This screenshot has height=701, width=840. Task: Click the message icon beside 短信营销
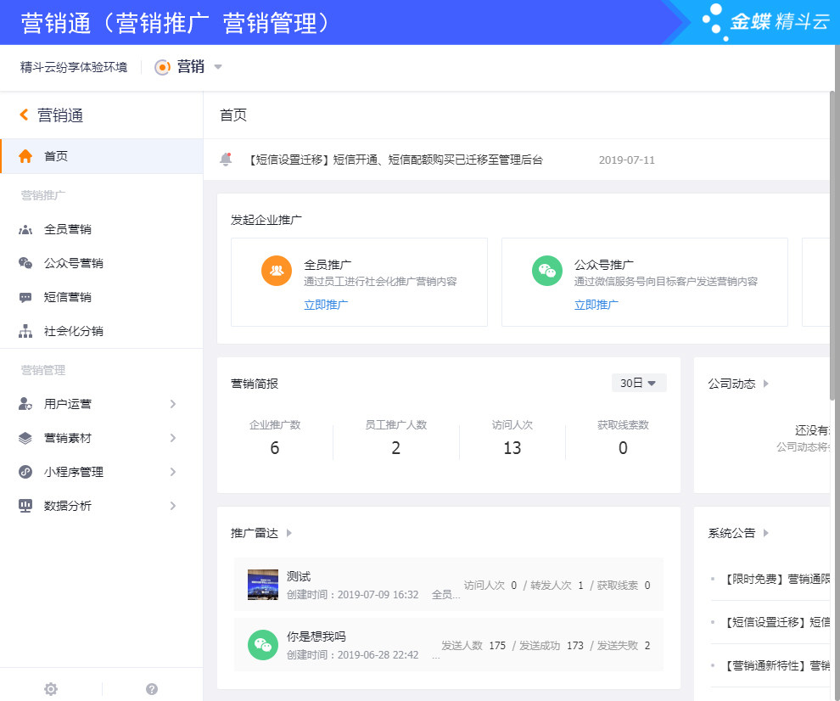(x=25, y=297)
